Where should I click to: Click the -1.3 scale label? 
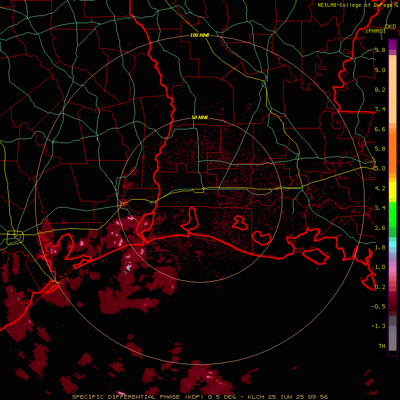(x=378, y=326)
